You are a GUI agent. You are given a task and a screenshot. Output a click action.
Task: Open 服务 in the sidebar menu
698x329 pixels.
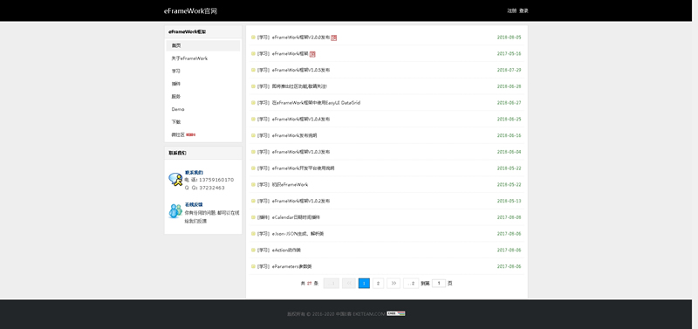click(x=176, y=96)
